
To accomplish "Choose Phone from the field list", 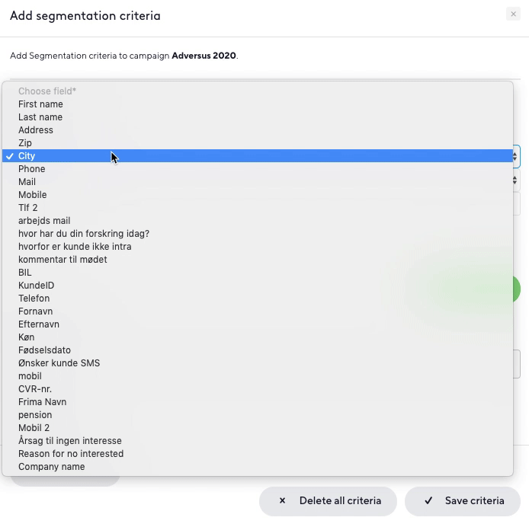I will click(258, 169).
